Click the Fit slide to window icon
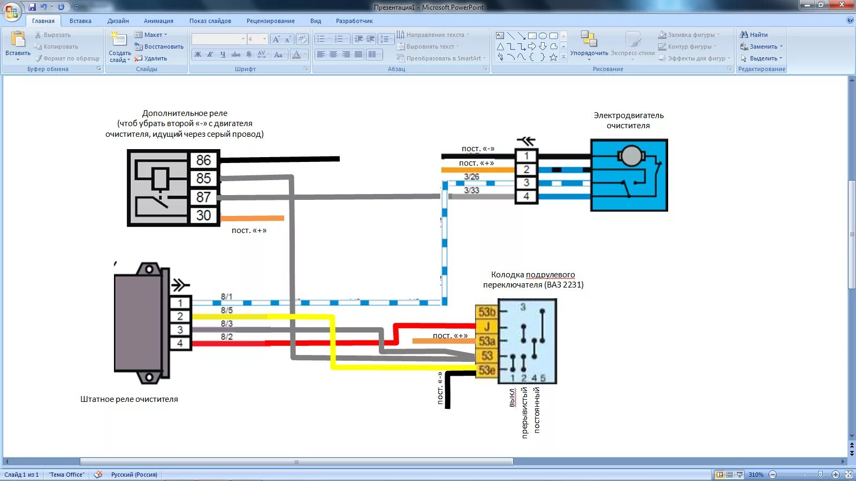856x481 pixels. click(x=849, y=475)
